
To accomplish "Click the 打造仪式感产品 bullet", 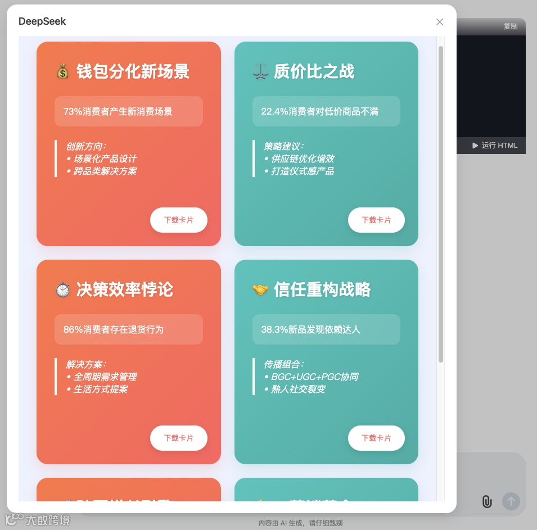I will tap(299, 171).
